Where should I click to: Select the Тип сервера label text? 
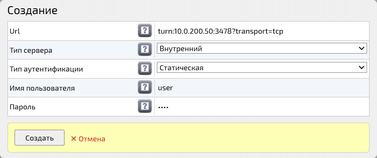tap(31, 50)
